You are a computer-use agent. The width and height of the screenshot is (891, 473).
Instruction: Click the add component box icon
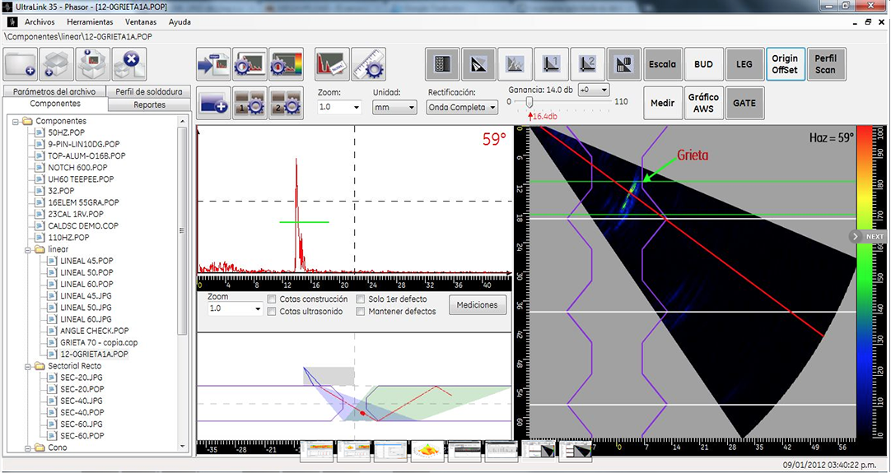(x=57, y=64)
